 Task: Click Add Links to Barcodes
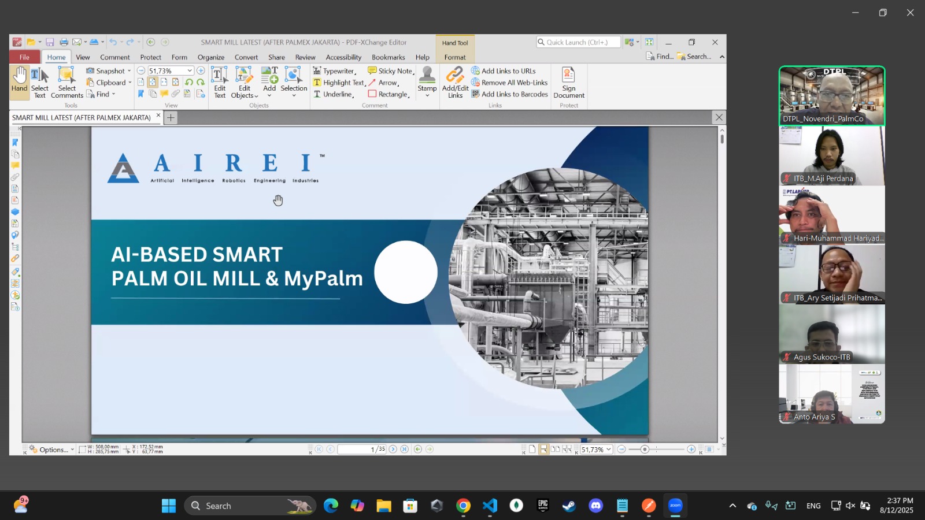pyautogui.click(x=509, y=94)
